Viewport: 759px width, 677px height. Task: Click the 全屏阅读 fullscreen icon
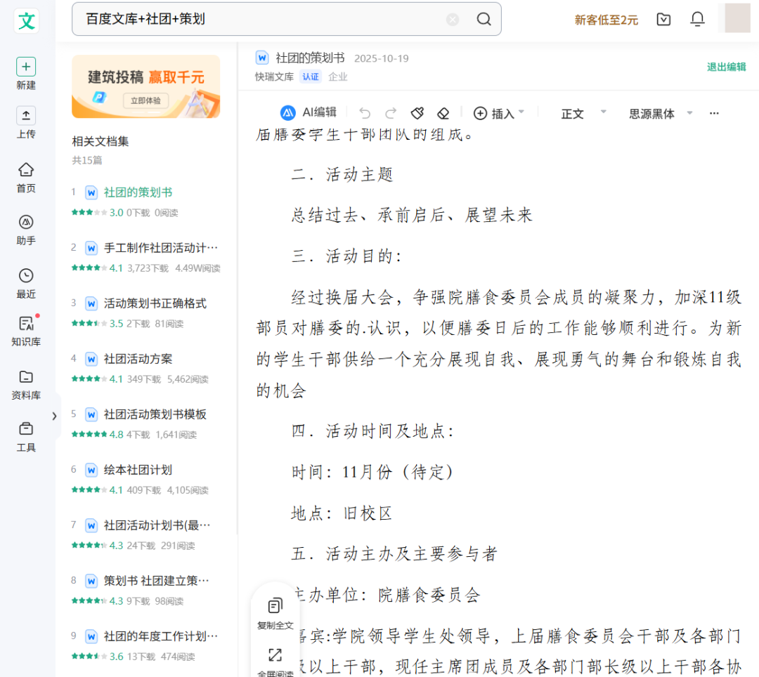click(x=275, y=655)
